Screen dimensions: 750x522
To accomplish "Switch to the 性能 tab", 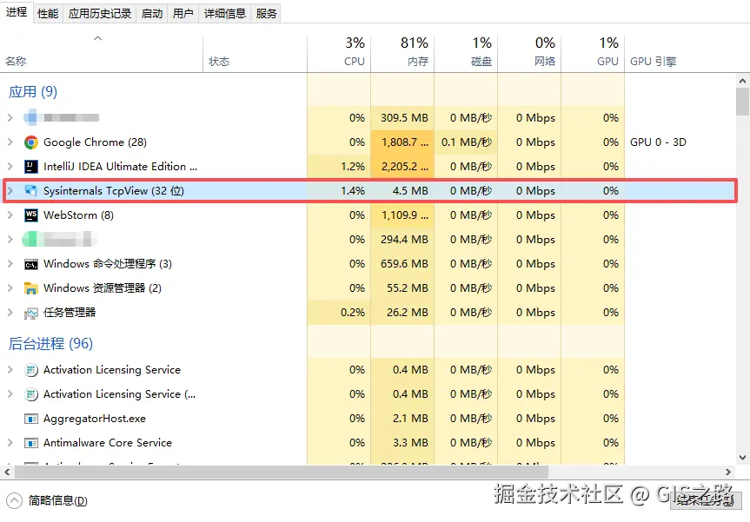I will [48, 13].
